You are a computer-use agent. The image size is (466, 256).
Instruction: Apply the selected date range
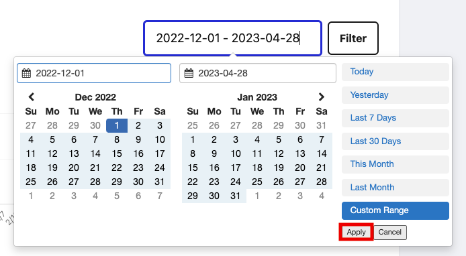(x=356, y=232)
